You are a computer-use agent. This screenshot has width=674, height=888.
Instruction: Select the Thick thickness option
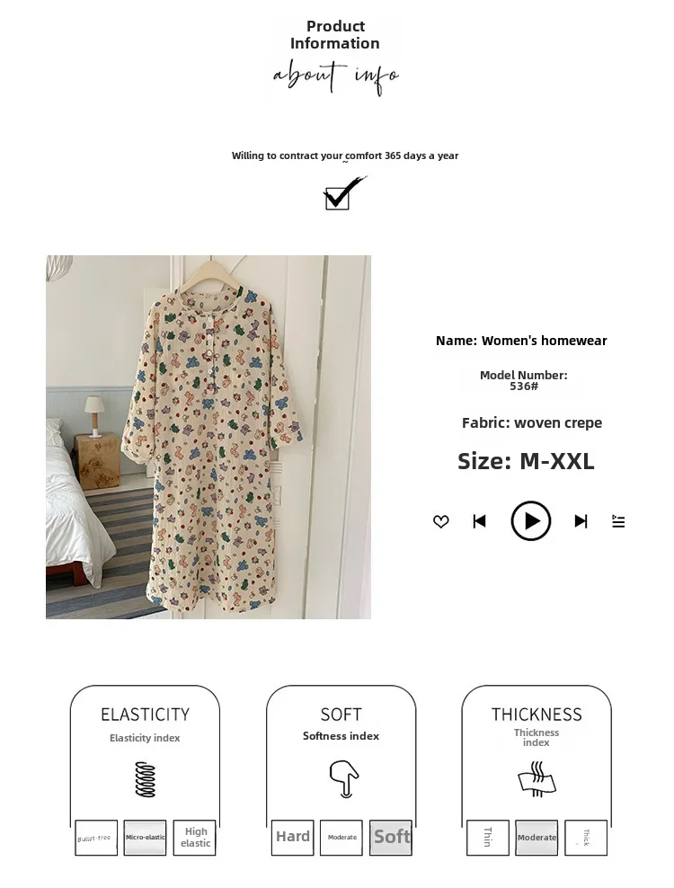[x=586, y=838]
